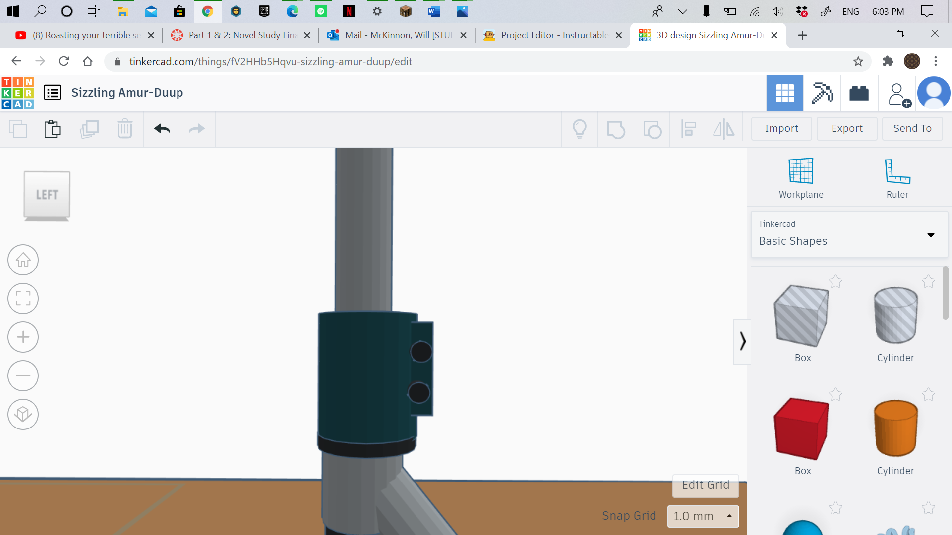
Task: Click the Home view button
Action: (23, 260)
